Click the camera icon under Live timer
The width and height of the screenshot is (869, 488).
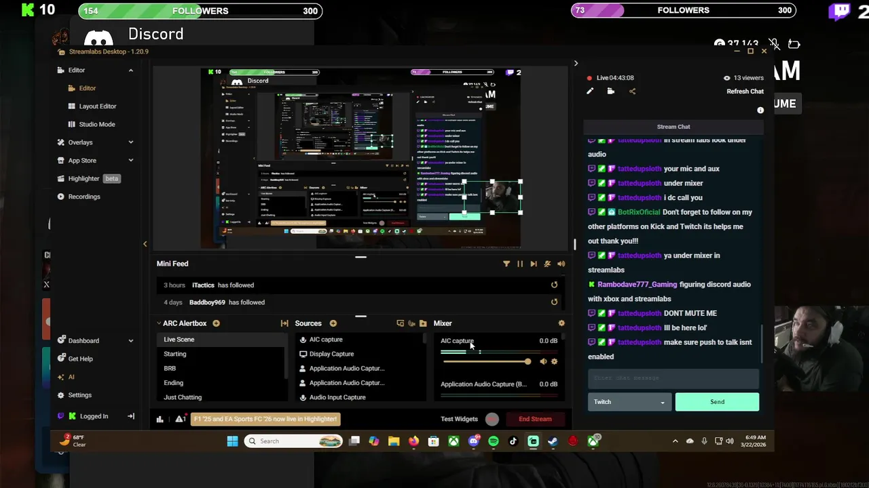[611, 91]
